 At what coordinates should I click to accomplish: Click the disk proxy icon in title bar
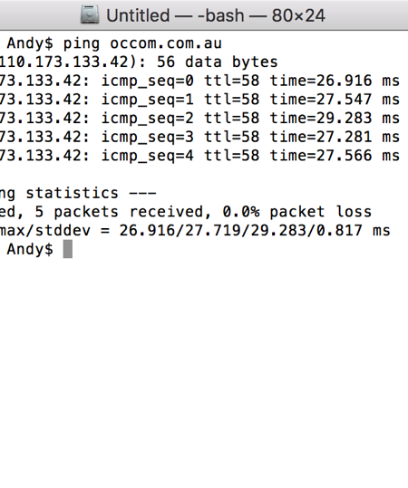(x=90, y=14)
